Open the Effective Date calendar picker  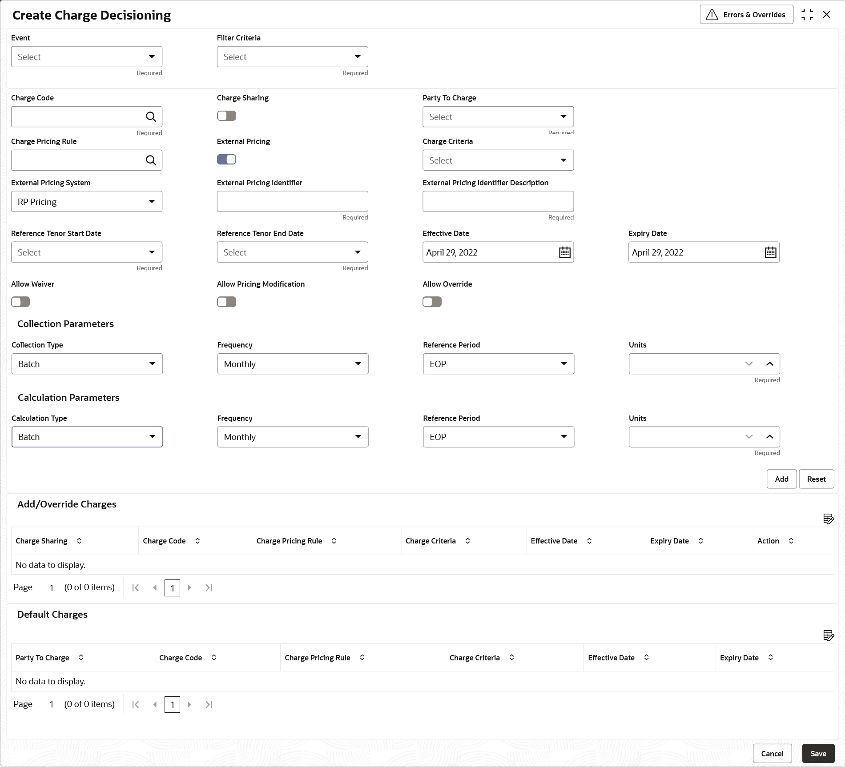point(565,252)
